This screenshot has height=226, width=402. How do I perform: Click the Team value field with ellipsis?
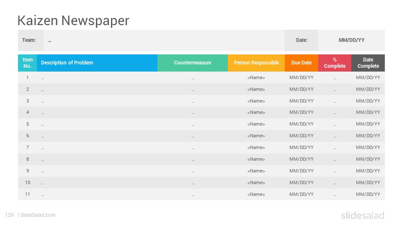(x=164, y=40)
